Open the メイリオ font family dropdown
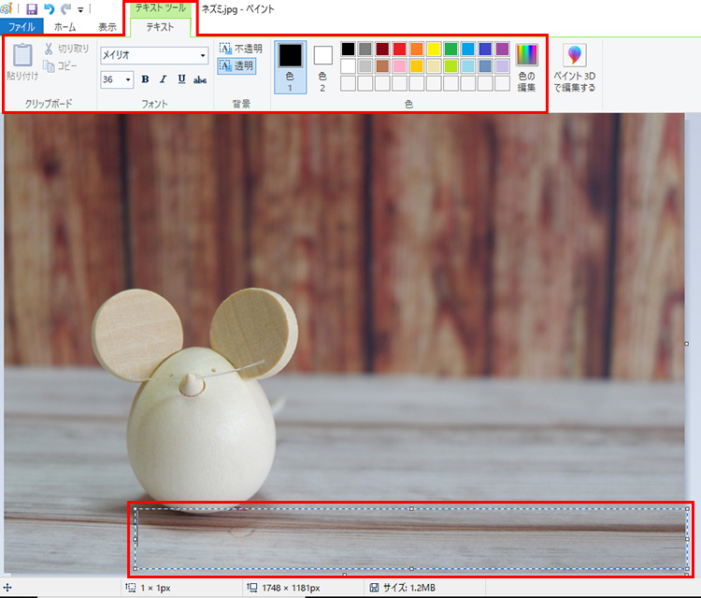The height and width of the screenshot is (598, 701). pos(203,55)
